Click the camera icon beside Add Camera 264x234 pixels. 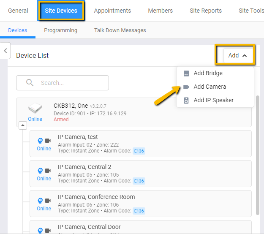point(186,87)
